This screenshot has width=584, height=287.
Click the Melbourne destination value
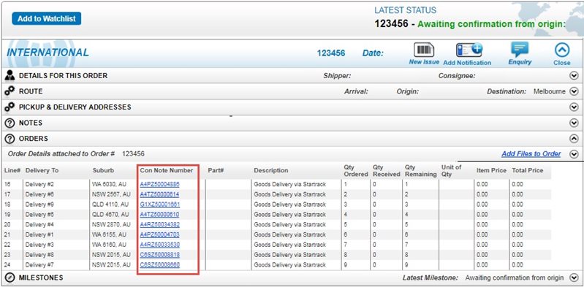[x=550, y=91]
